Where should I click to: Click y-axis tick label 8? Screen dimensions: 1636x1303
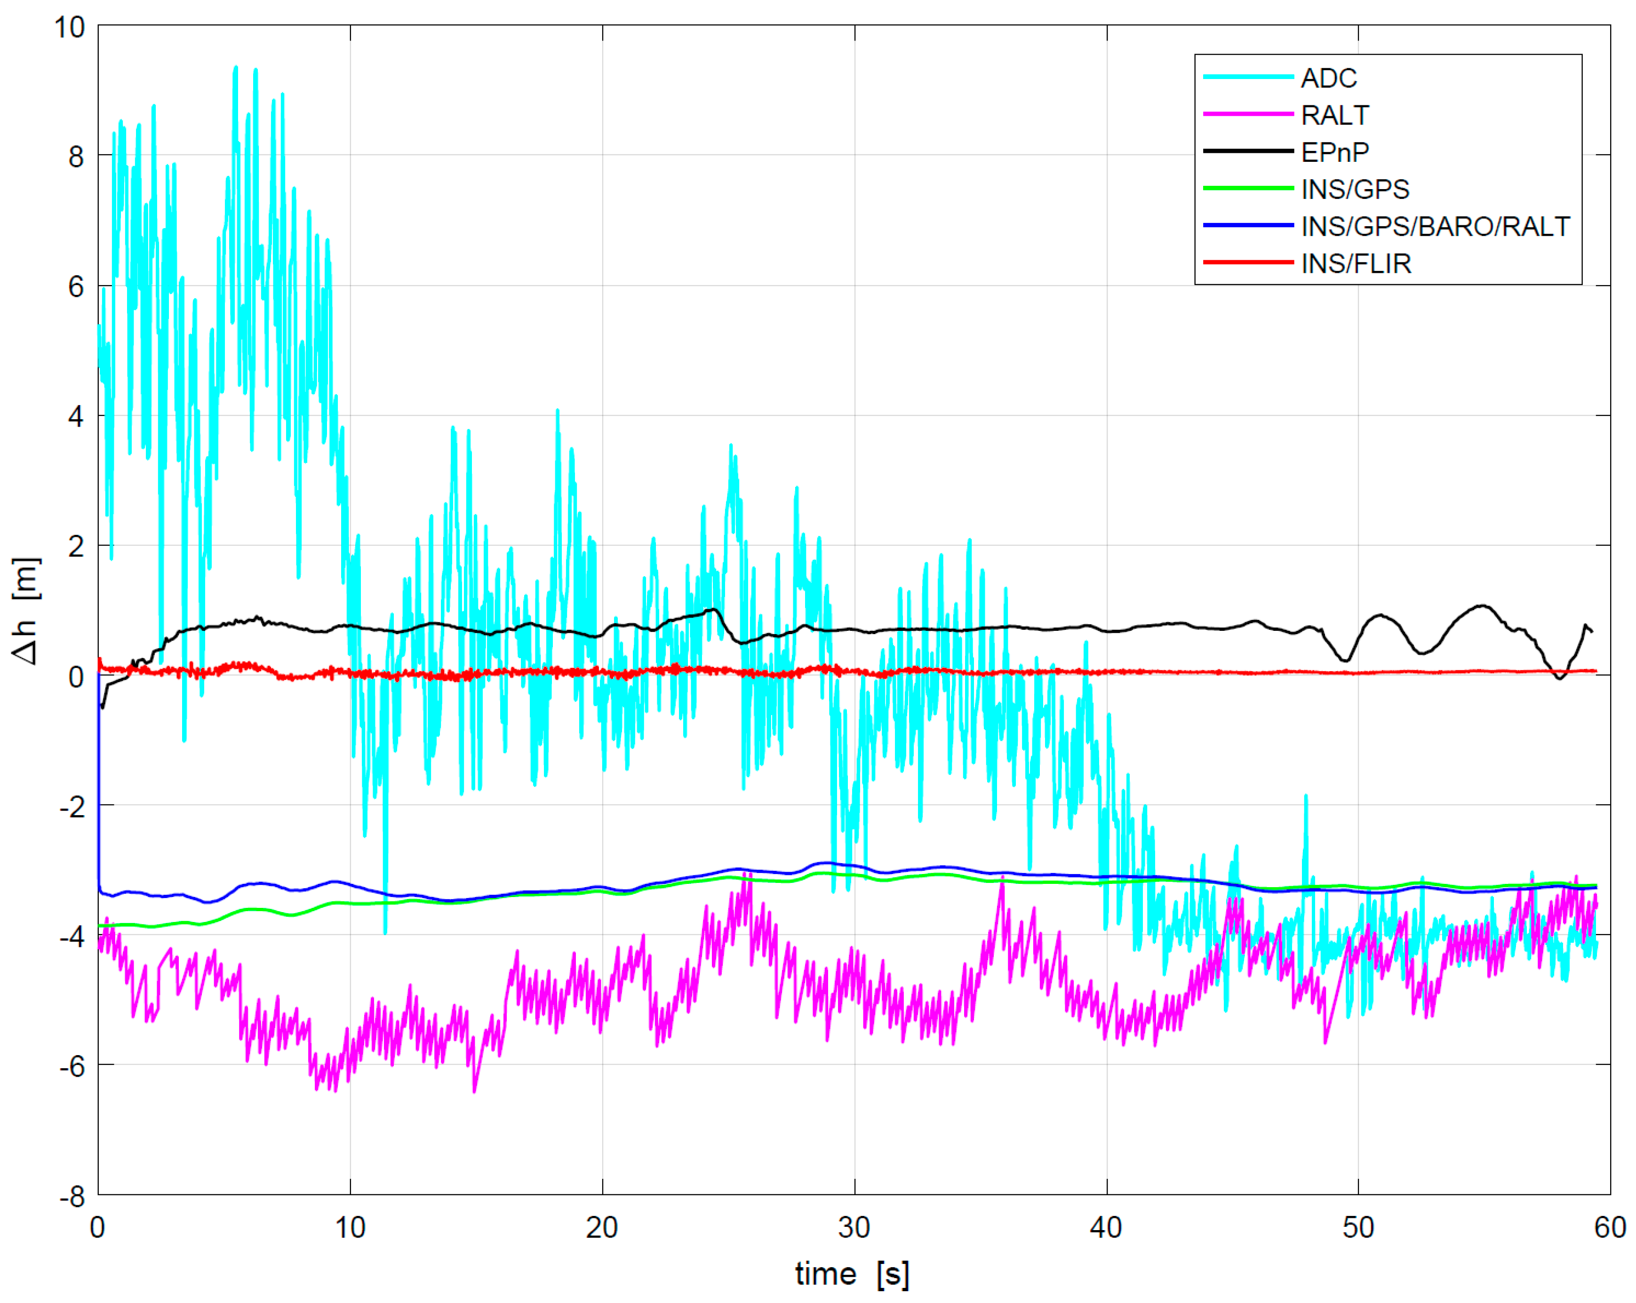pyautogui.click(x=76, y=157)
